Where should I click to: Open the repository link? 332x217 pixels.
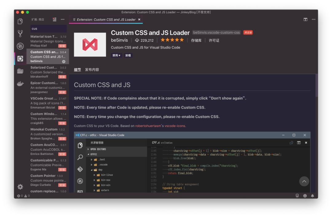196,41
